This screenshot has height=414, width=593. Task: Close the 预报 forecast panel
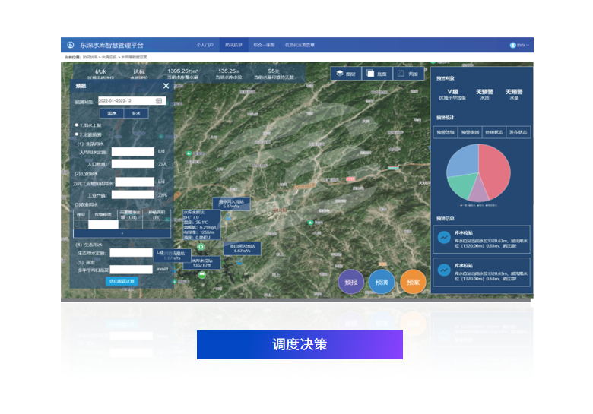tap(166, 86)
